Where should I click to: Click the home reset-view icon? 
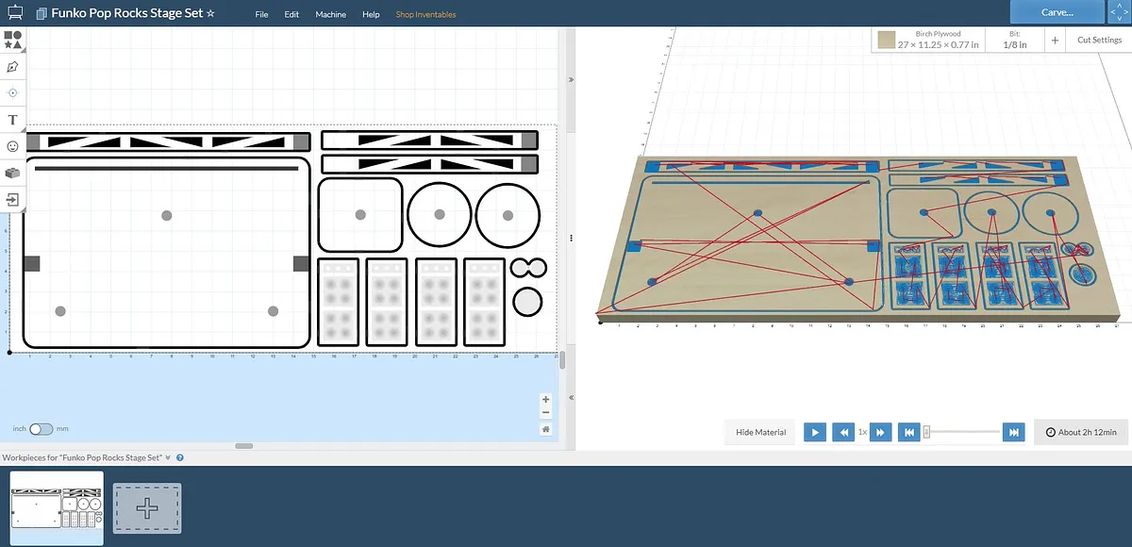pyautogui.click(x=545, y=429)
